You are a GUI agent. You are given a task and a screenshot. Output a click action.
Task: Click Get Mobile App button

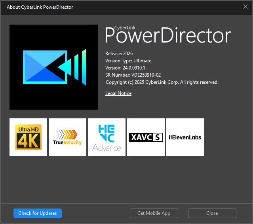click(x=154, y=213)
